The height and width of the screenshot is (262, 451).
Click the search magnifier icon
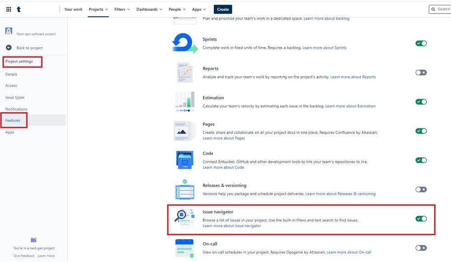(433, 9)
